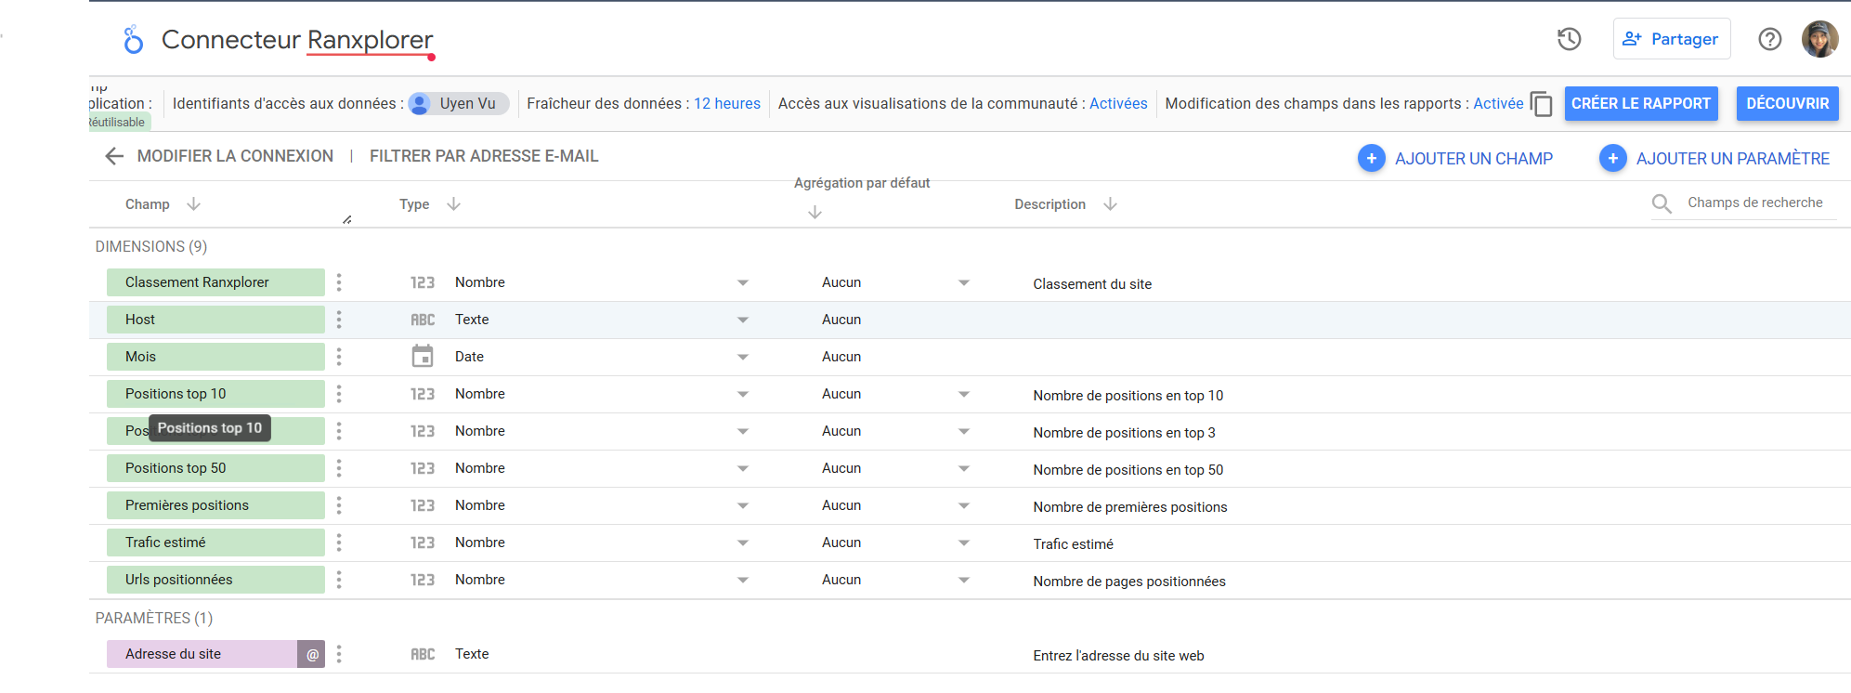
Task: Sort by Description column arrow
Action: coord(1110,204)
